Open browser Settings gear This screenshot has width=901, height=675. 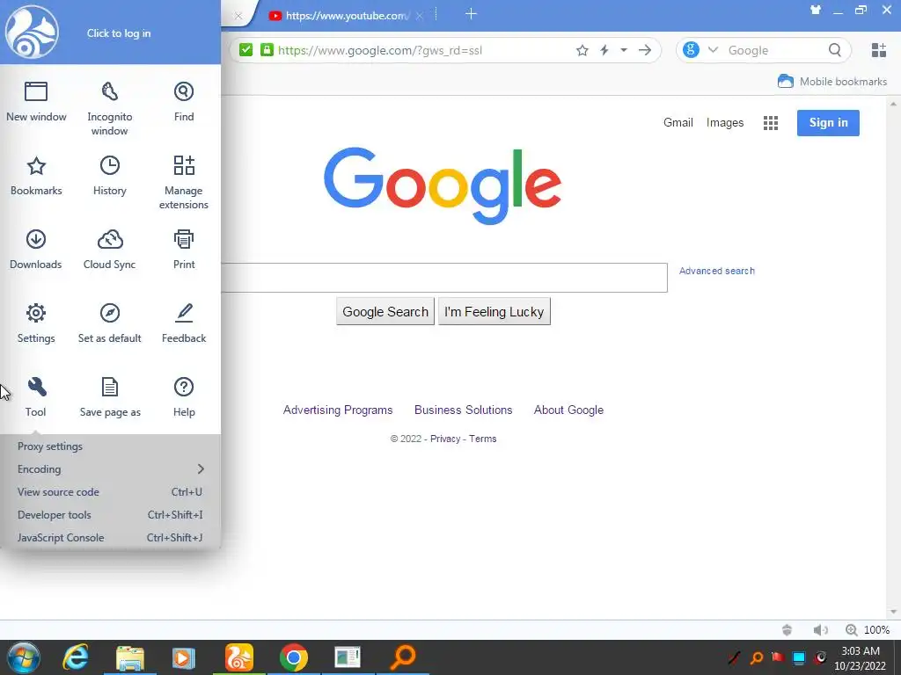[35, 323]
